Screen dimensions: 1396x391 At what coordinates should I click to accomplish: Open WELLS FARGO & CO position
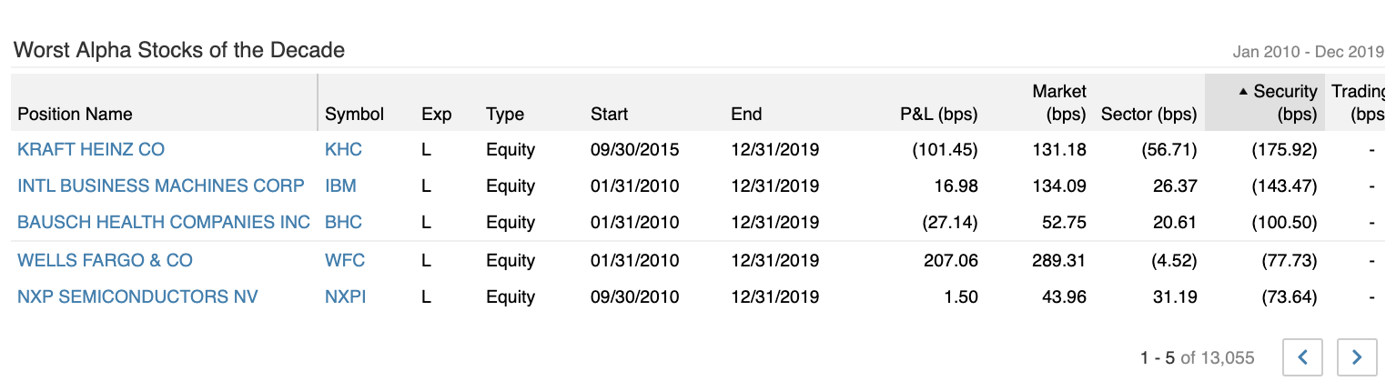tap(105, 260)
